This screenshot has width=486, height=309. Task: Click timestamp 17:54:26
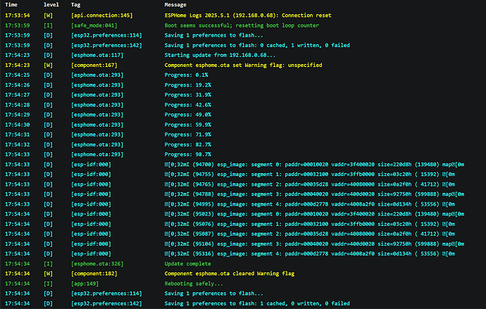pos(18,85)
